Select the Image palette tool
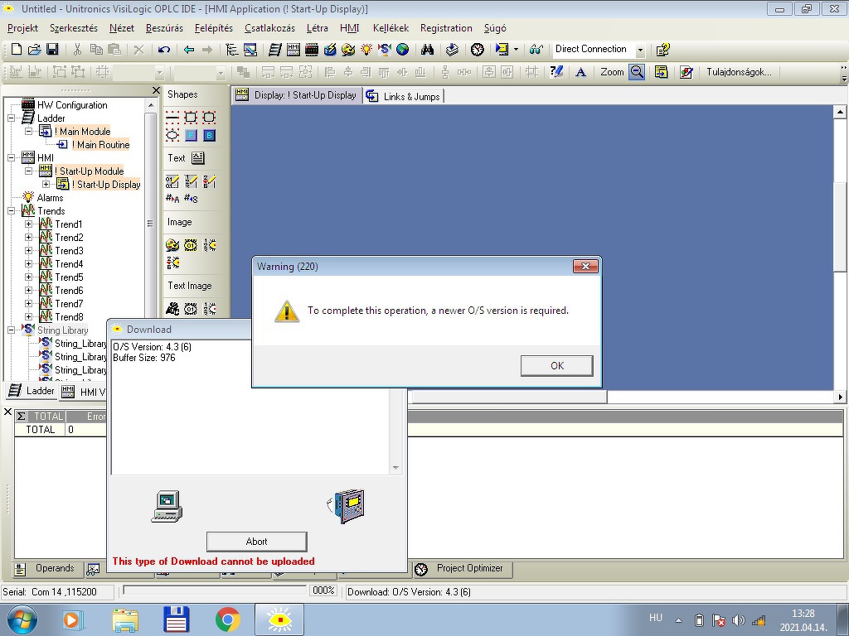Screen dimensions: 849x636 172,245
